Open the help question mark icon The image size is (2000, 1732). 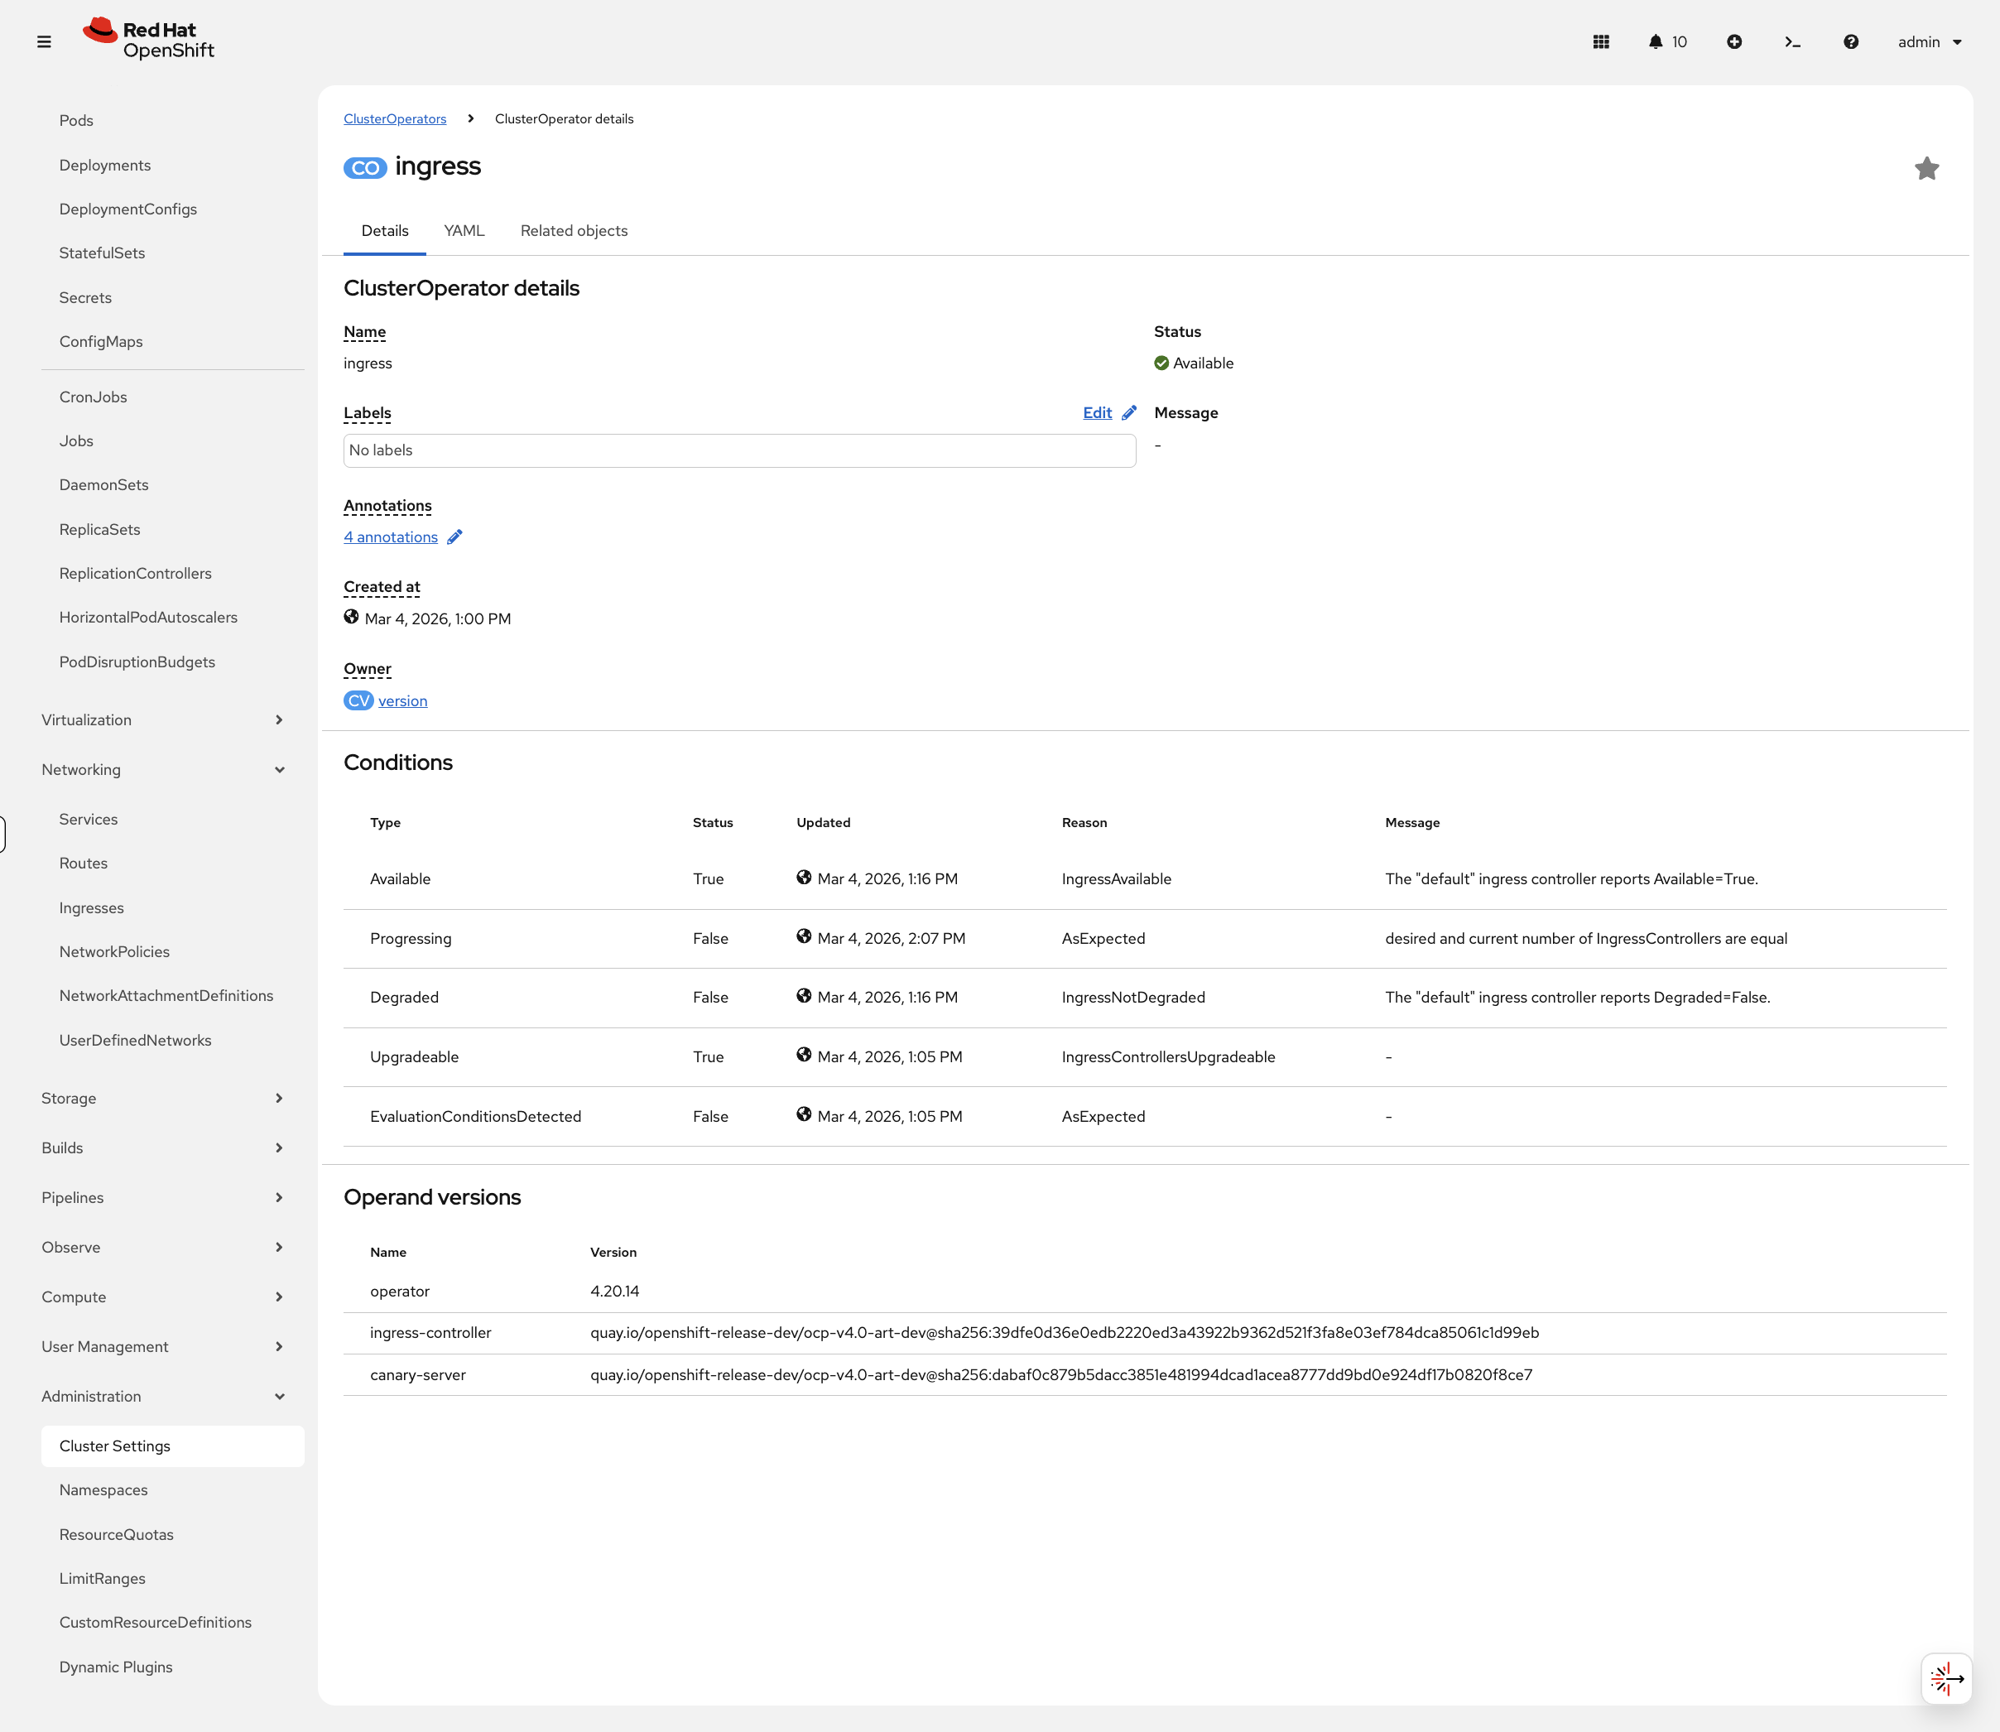point(1850,41)
